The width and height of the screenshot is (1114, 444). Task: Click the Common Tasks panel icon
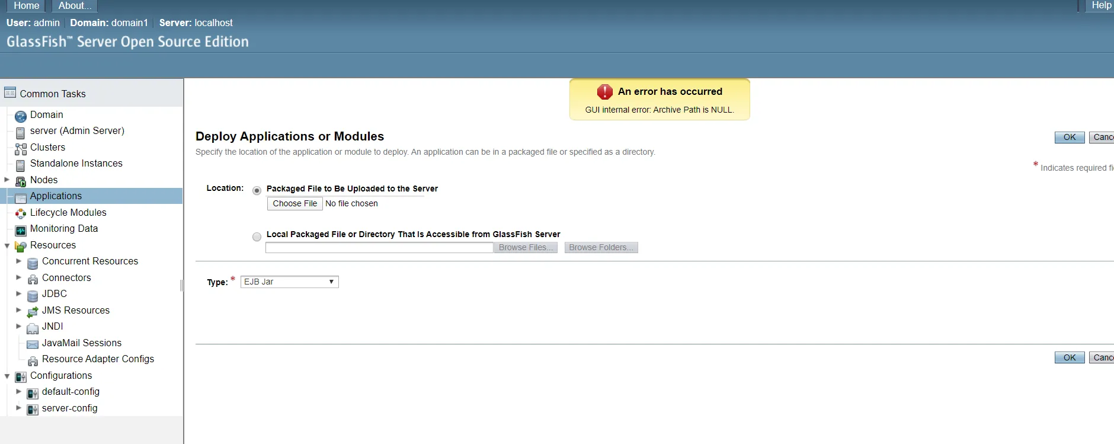(10, 93)
